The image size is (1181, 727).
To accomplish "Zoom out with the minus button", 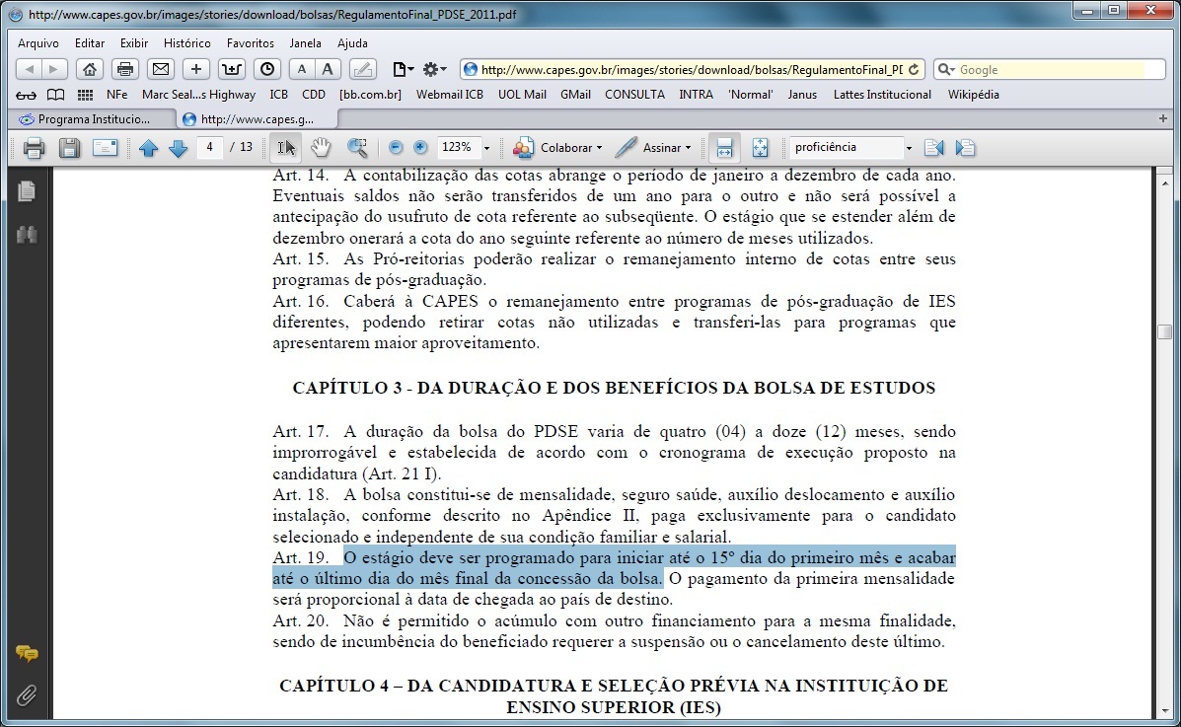I will pos(396,148).
